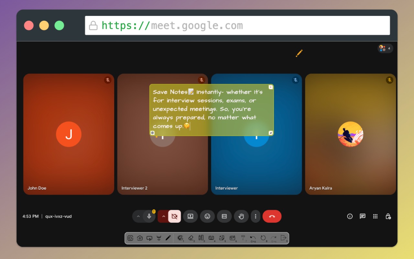Expand video settings arrow beside camera
Viewport: 414px width, 259px height.
[164, 216]
